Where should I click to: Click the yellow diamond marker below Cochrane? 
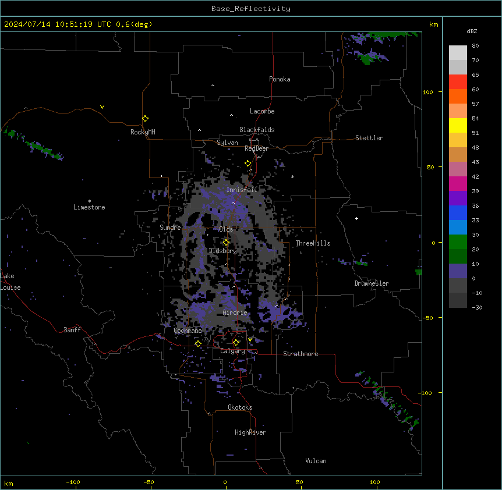198,344
